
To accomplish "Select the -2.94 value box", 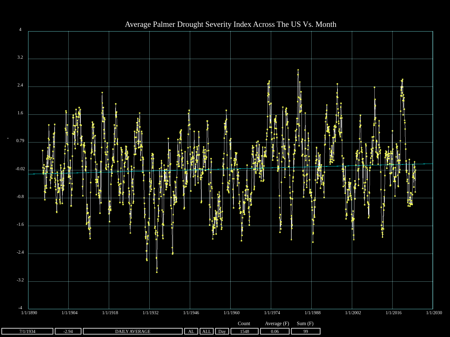I will (68, 331).
